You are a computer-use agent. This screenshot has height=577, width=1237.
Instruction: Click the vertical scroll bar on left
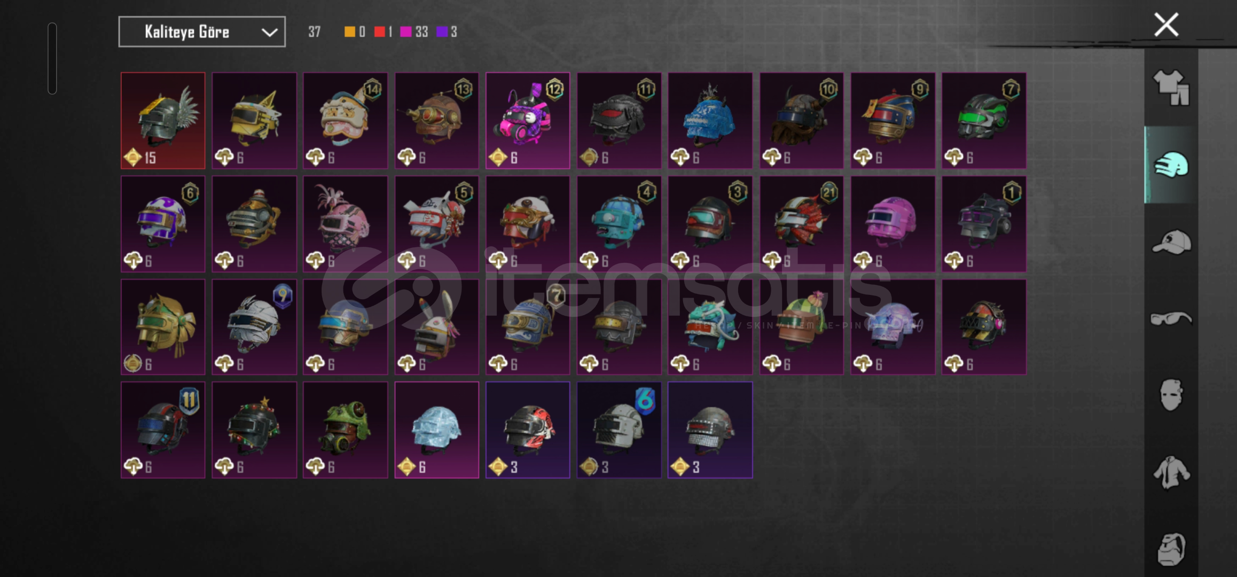coord(52,58)
